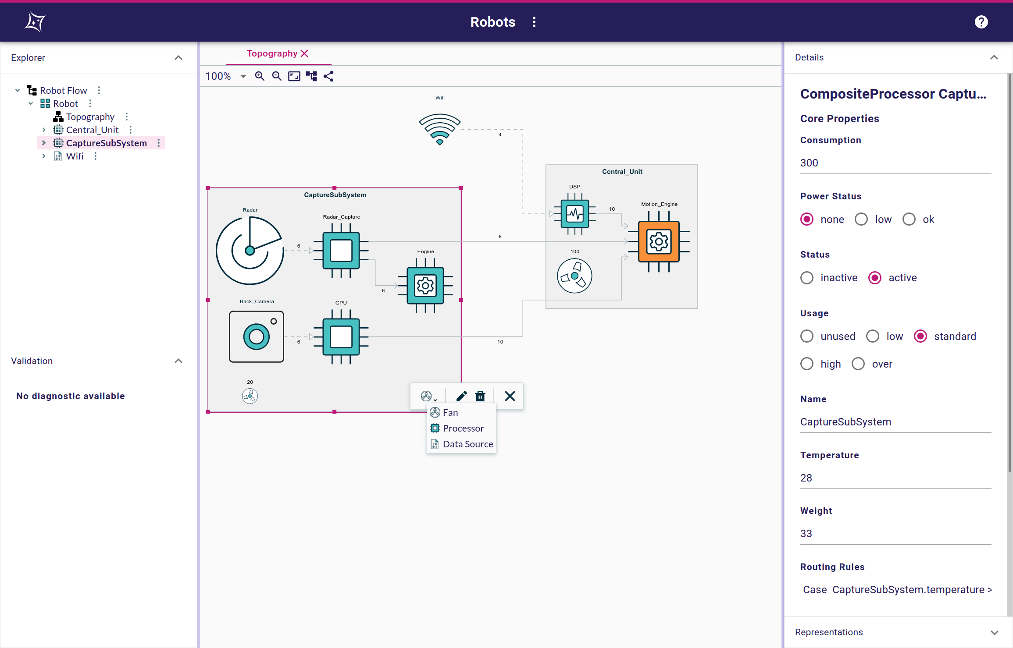Image resolution: width=1013 pixels, height=648 pixels.
Task: Choose Processor from the creation menu
Action: coord(463,428)
